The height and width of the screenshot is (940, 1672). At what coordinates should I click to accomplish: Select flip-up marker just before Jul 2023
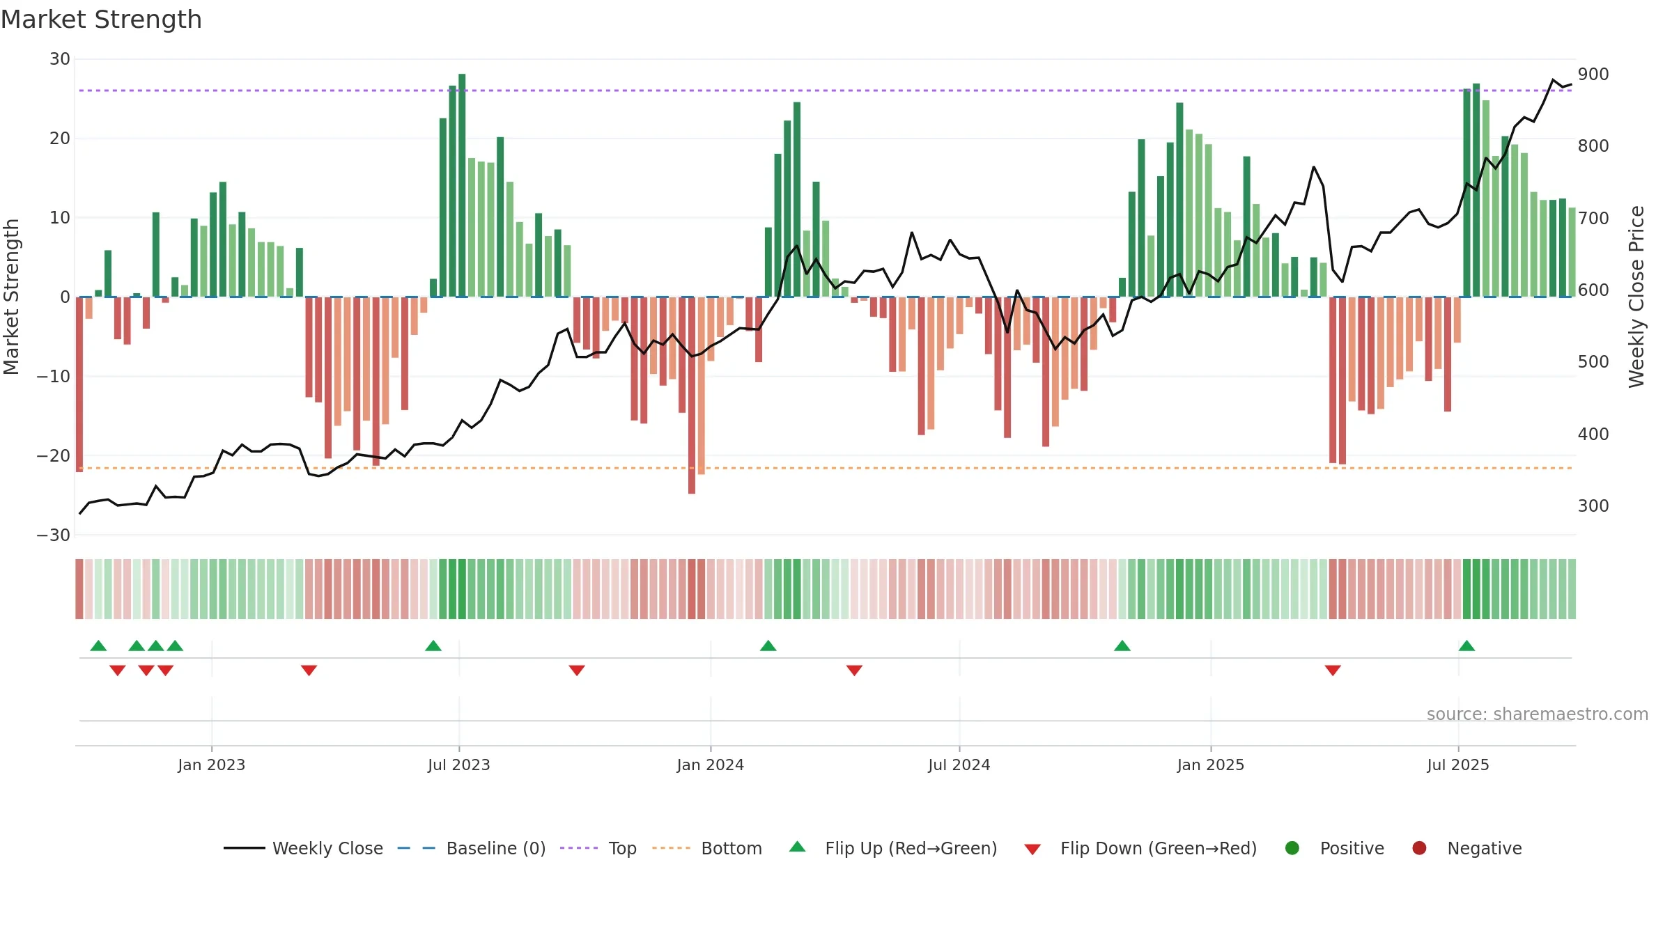(x=433, y=645)
